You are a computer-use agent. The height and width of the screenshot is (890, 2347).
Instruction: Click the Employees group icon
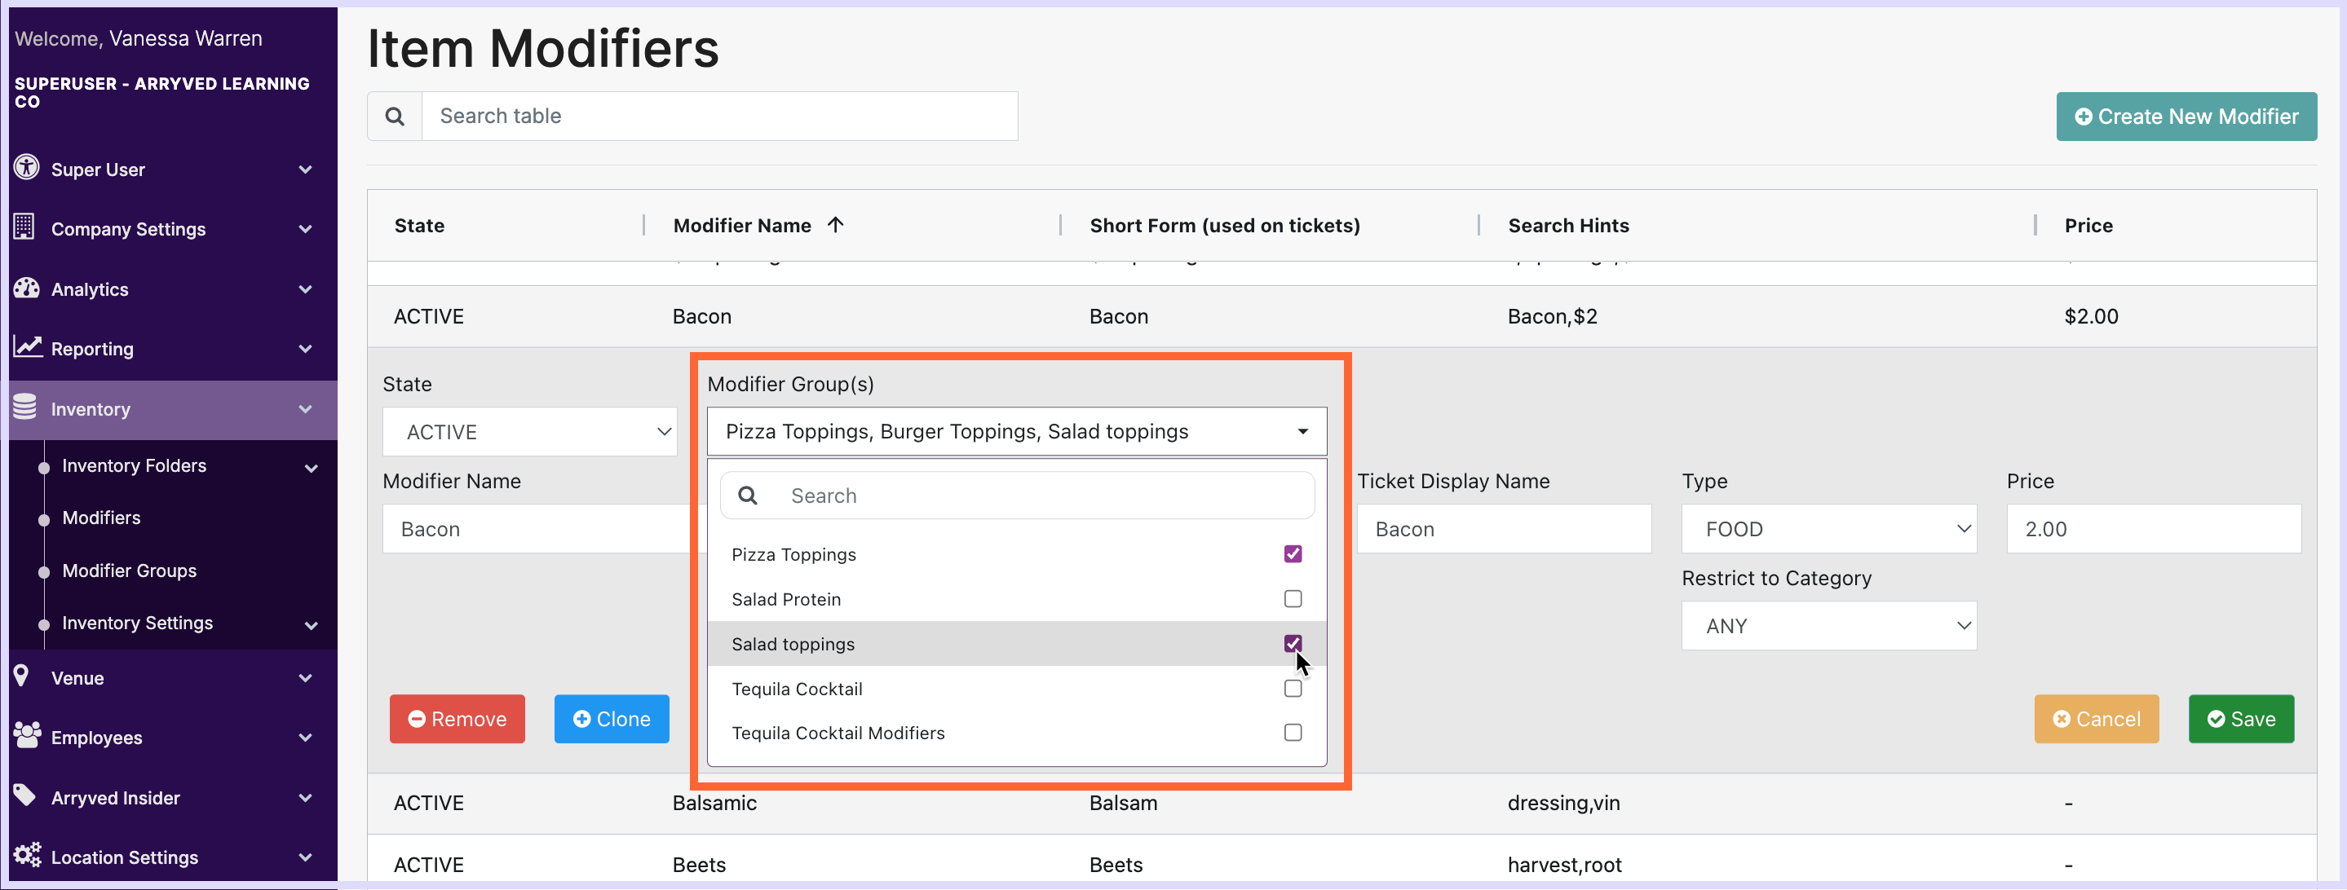click(28, 736)
